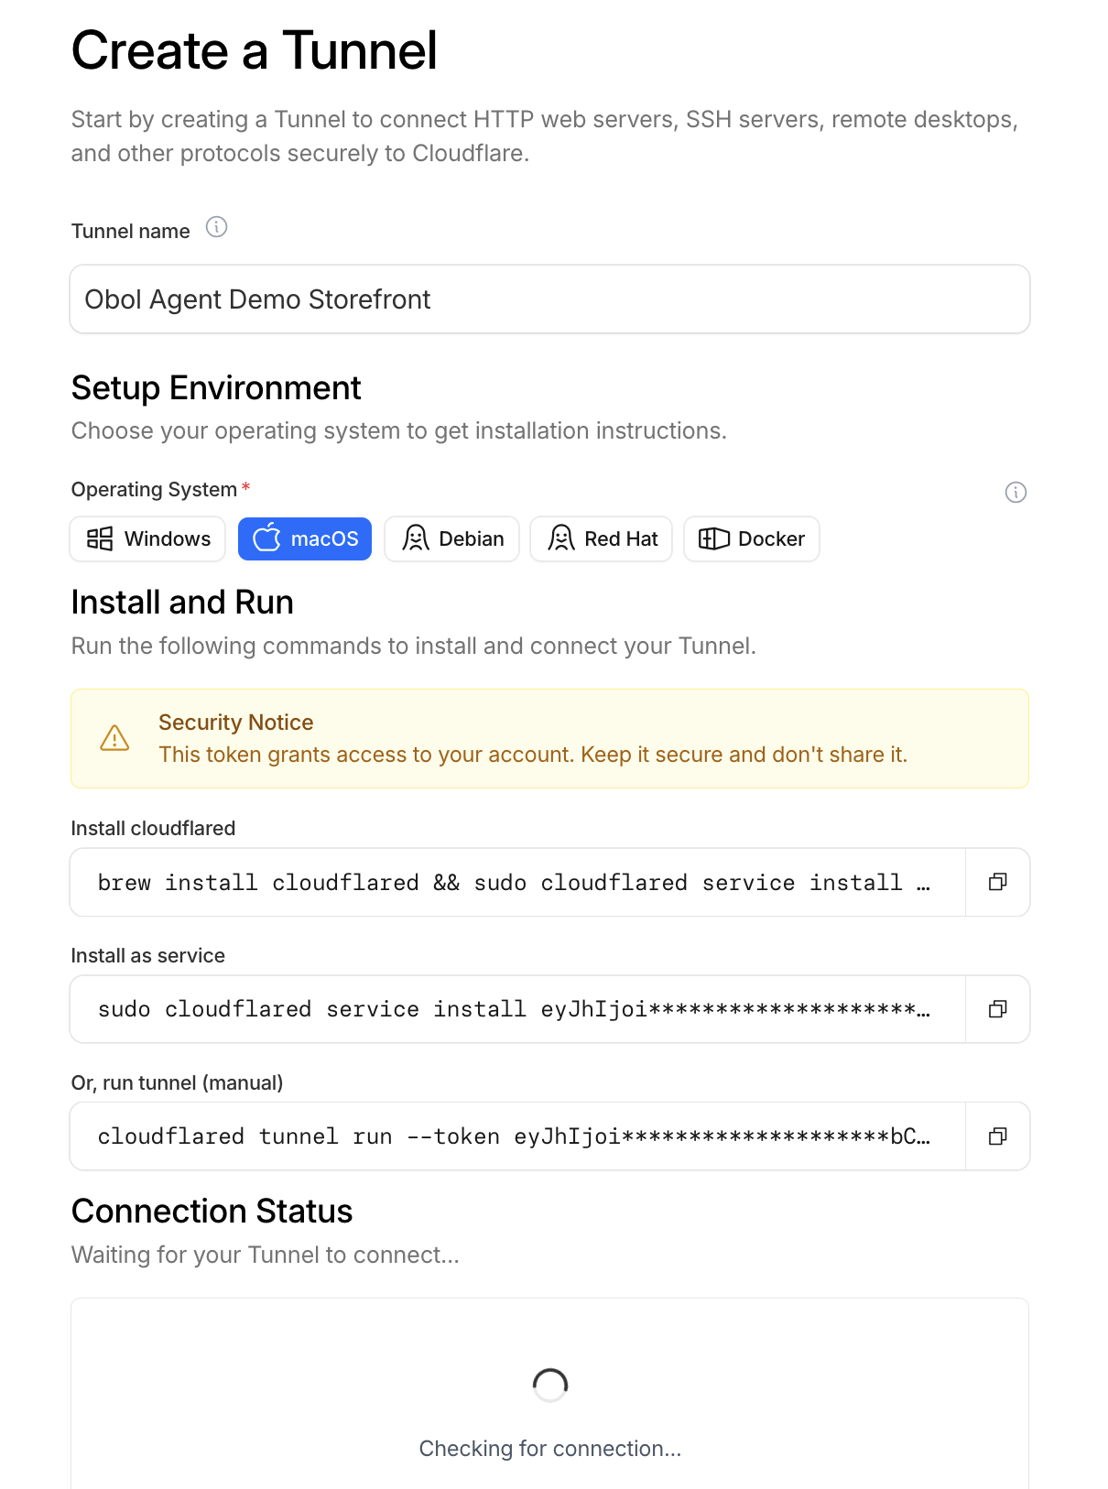Click the Tunnel name input field
The width and height of the screenshot is (1108, 1489).
coord(550,299)
